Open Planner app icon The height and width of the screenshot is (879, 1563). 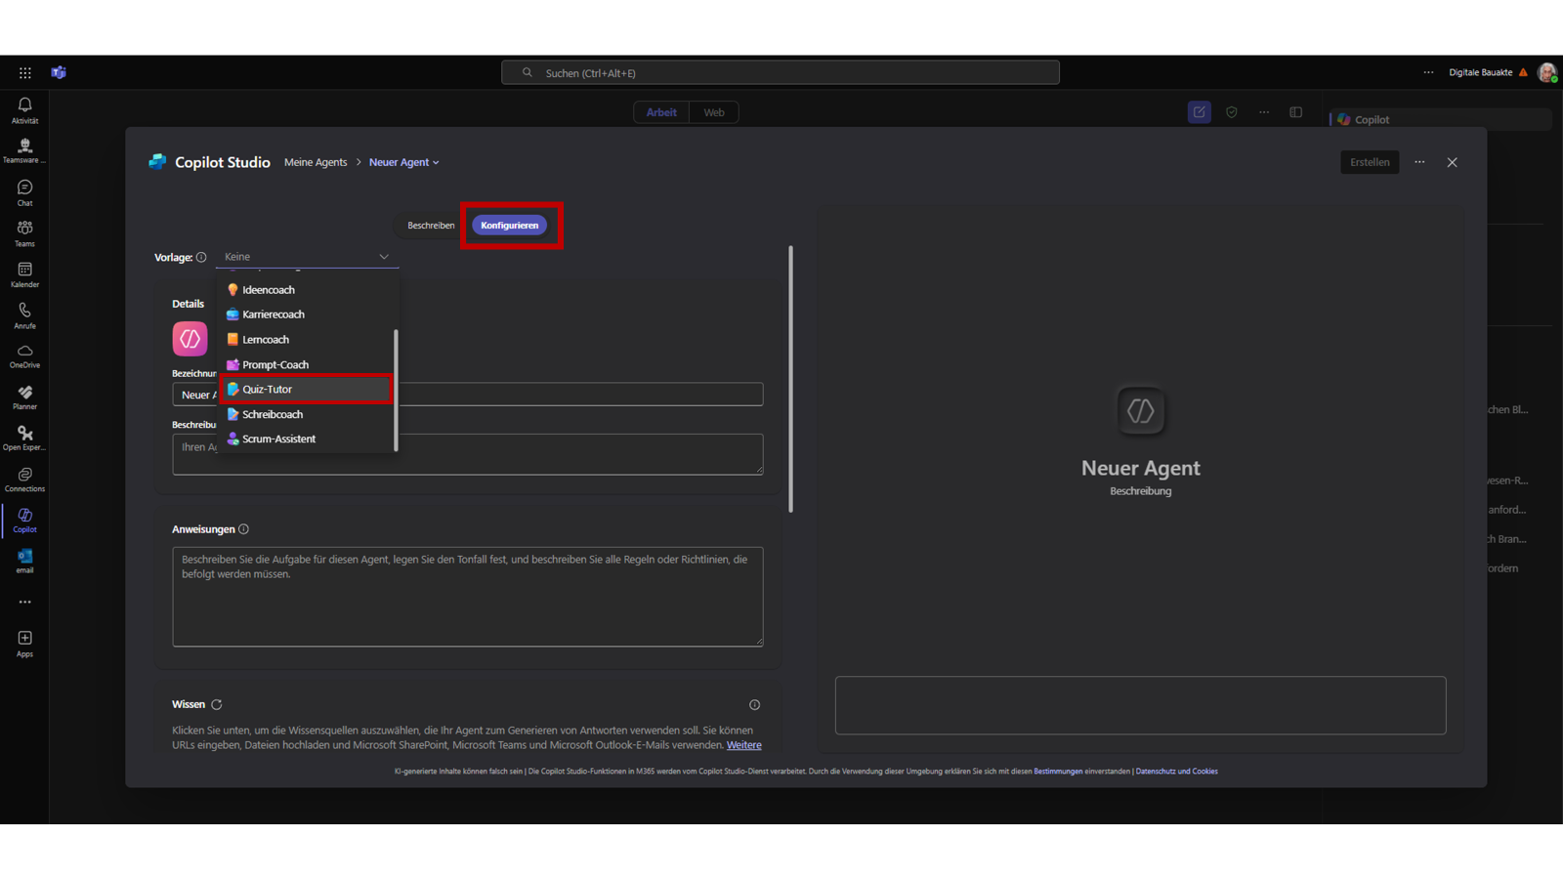click(24, 397)
